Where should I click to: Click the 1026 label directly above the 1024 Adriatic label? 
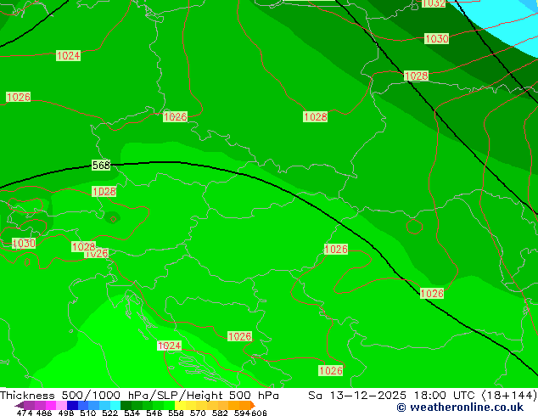point(239,336)
